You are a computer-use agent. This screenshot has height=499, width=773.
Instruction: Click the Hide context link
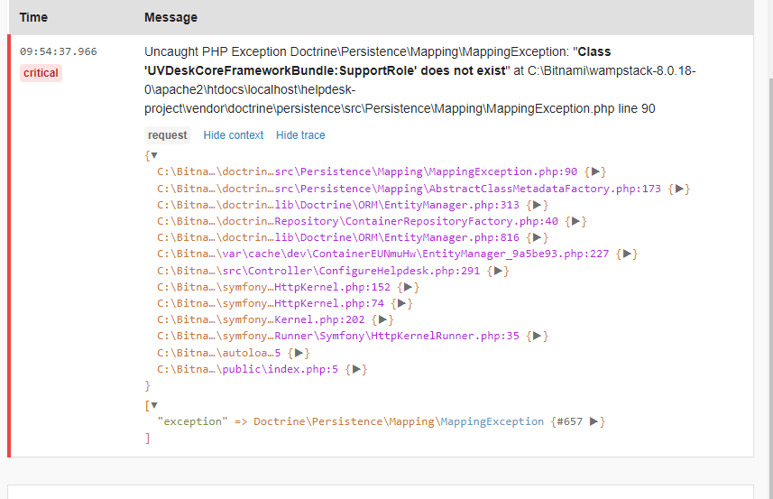tap(234, 135)
